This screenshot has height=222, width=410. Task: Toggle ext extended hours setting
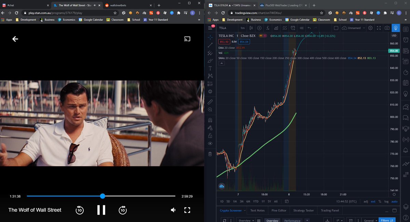(x=373, y=201)
